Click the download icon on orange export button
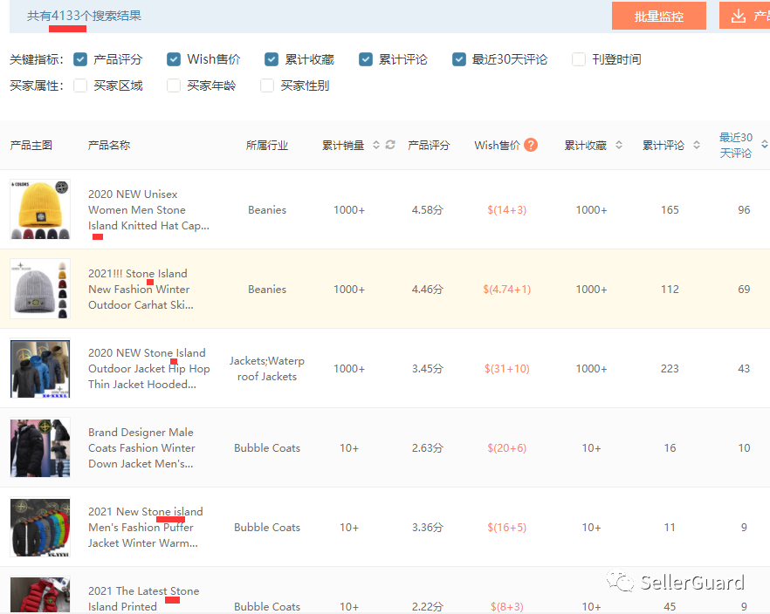Screen dimensions: 770x614 (x=738, y=17)
